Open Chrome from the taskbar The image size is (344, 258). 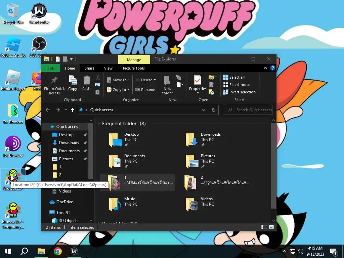58,251
